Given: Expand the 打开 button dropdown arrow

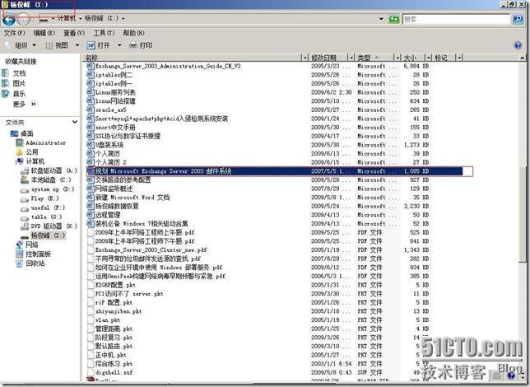Looking at the screenshot, I should 119,45.
